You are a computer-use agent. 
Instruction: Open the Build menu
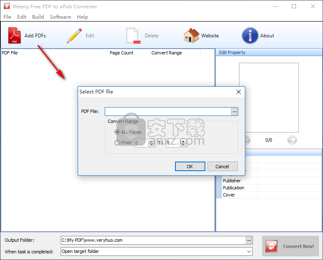(x=38, y=17)
